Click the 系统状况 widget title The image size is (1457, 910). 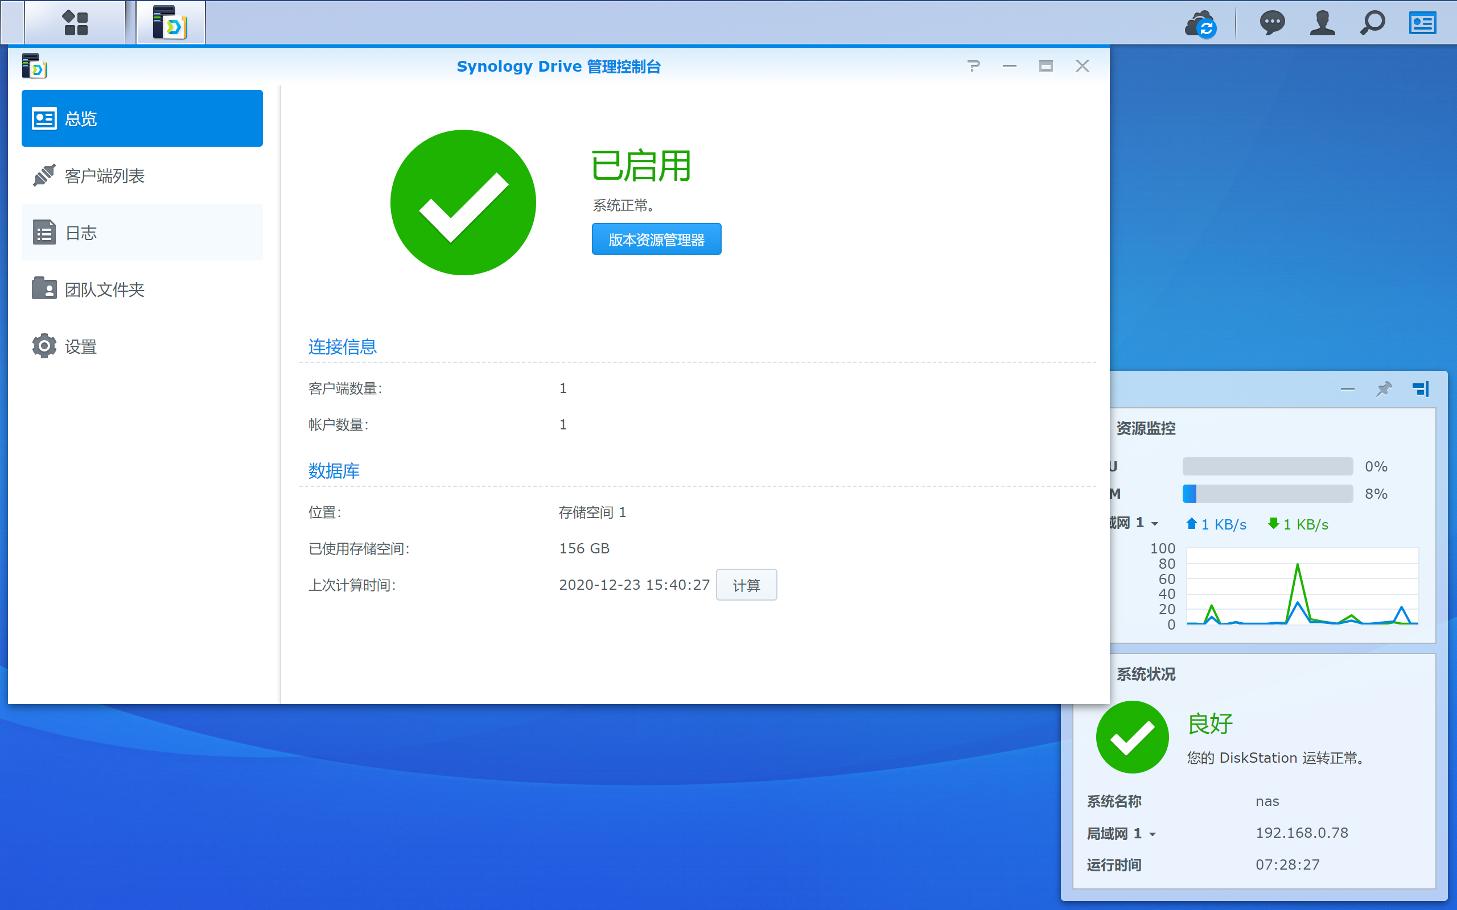pyautogui.click(x=1146, y=674)
